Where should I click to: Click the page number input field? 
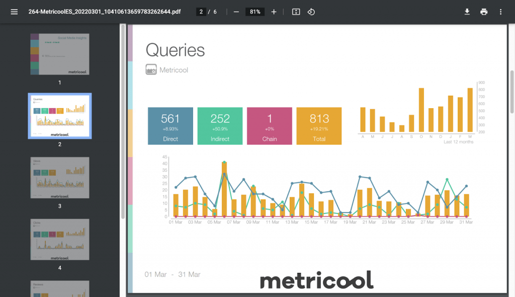[x=201, y=12]
